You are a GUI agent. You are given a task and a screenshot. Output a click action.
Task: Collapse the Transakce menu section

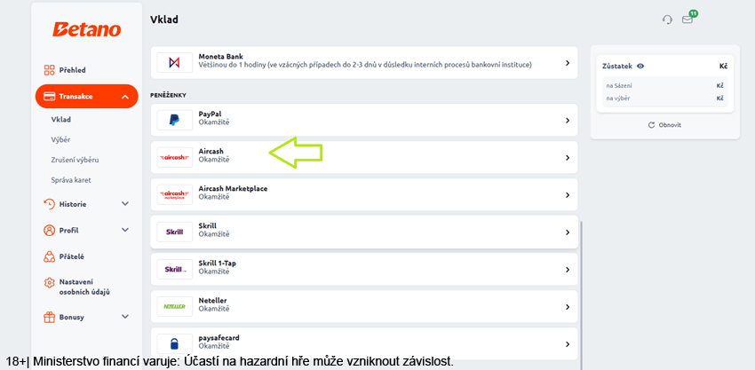coord(125,97)
